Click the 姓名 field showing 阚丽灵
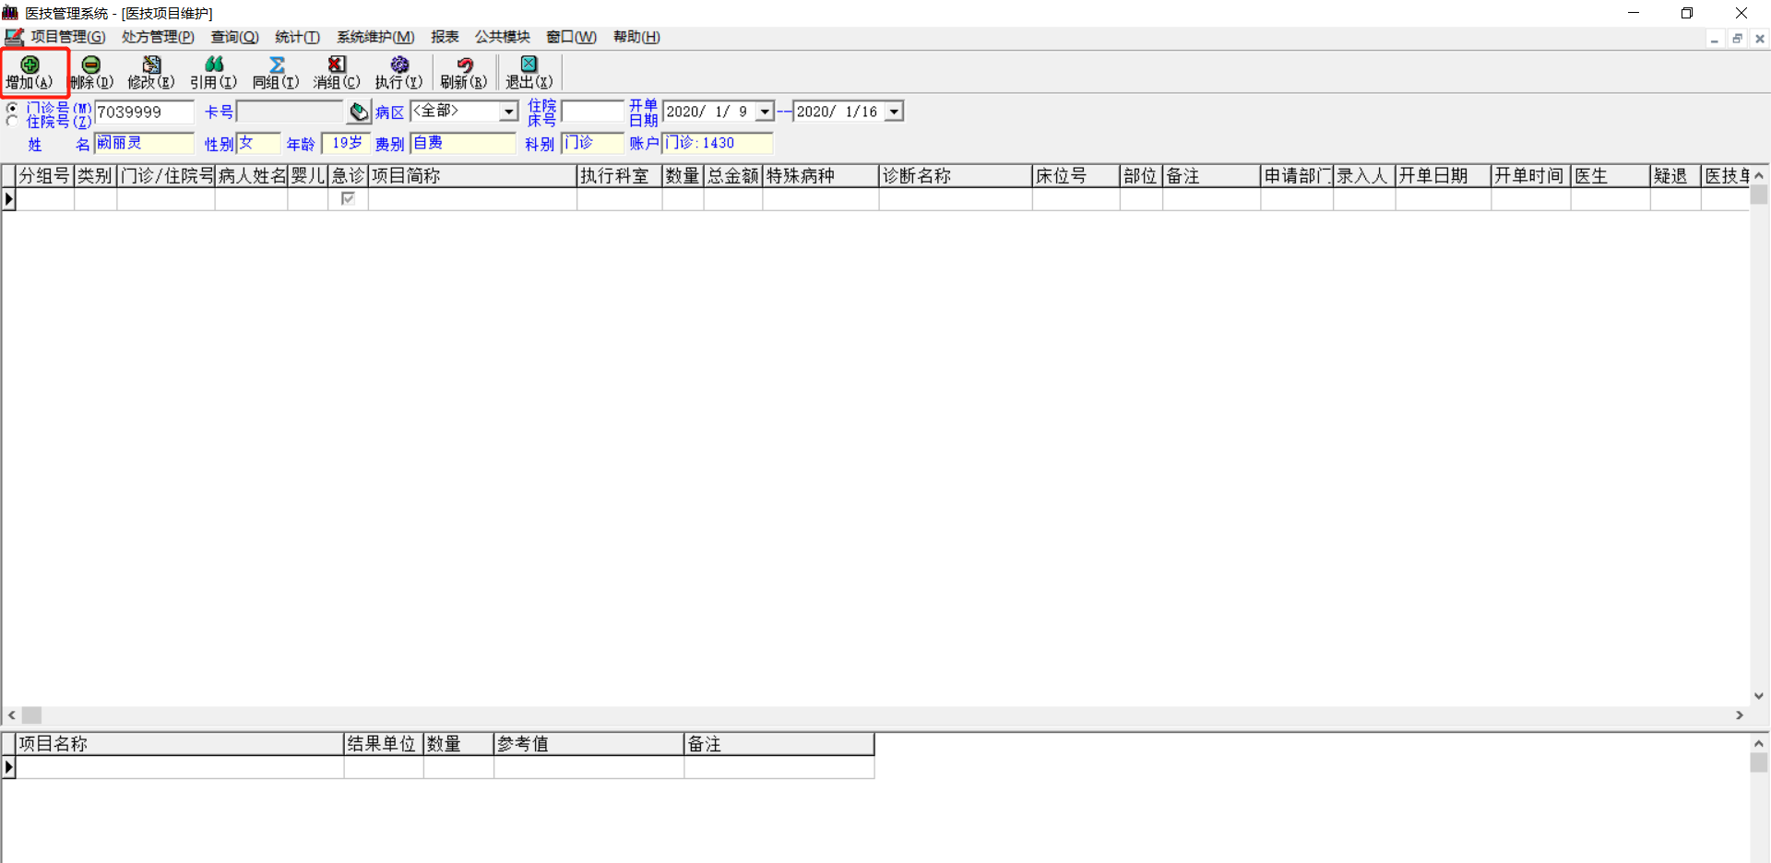 coord(144,143)
